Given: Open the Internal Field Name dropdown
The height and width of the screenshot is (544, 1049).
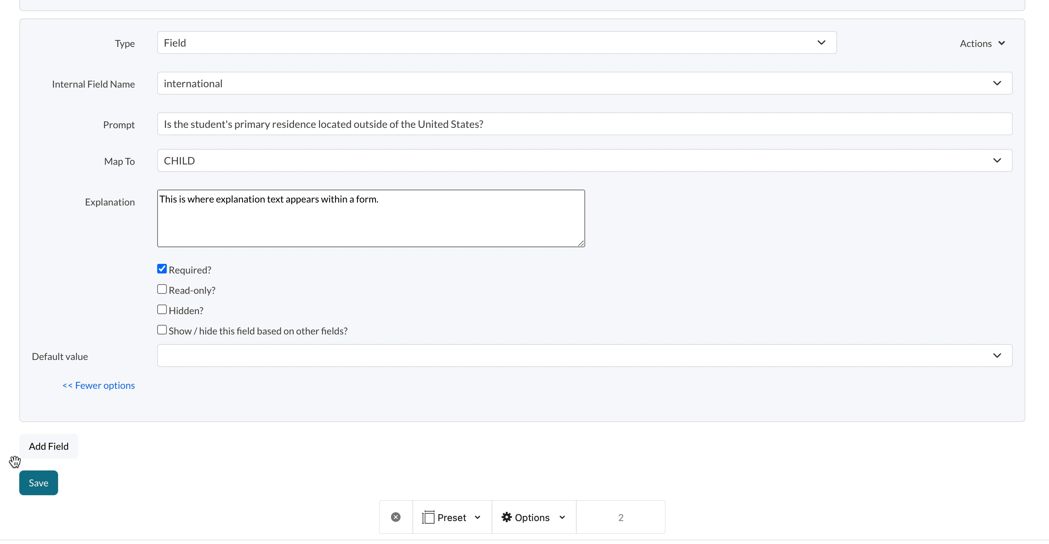Looking at the screenshot, I should [584, 83].
